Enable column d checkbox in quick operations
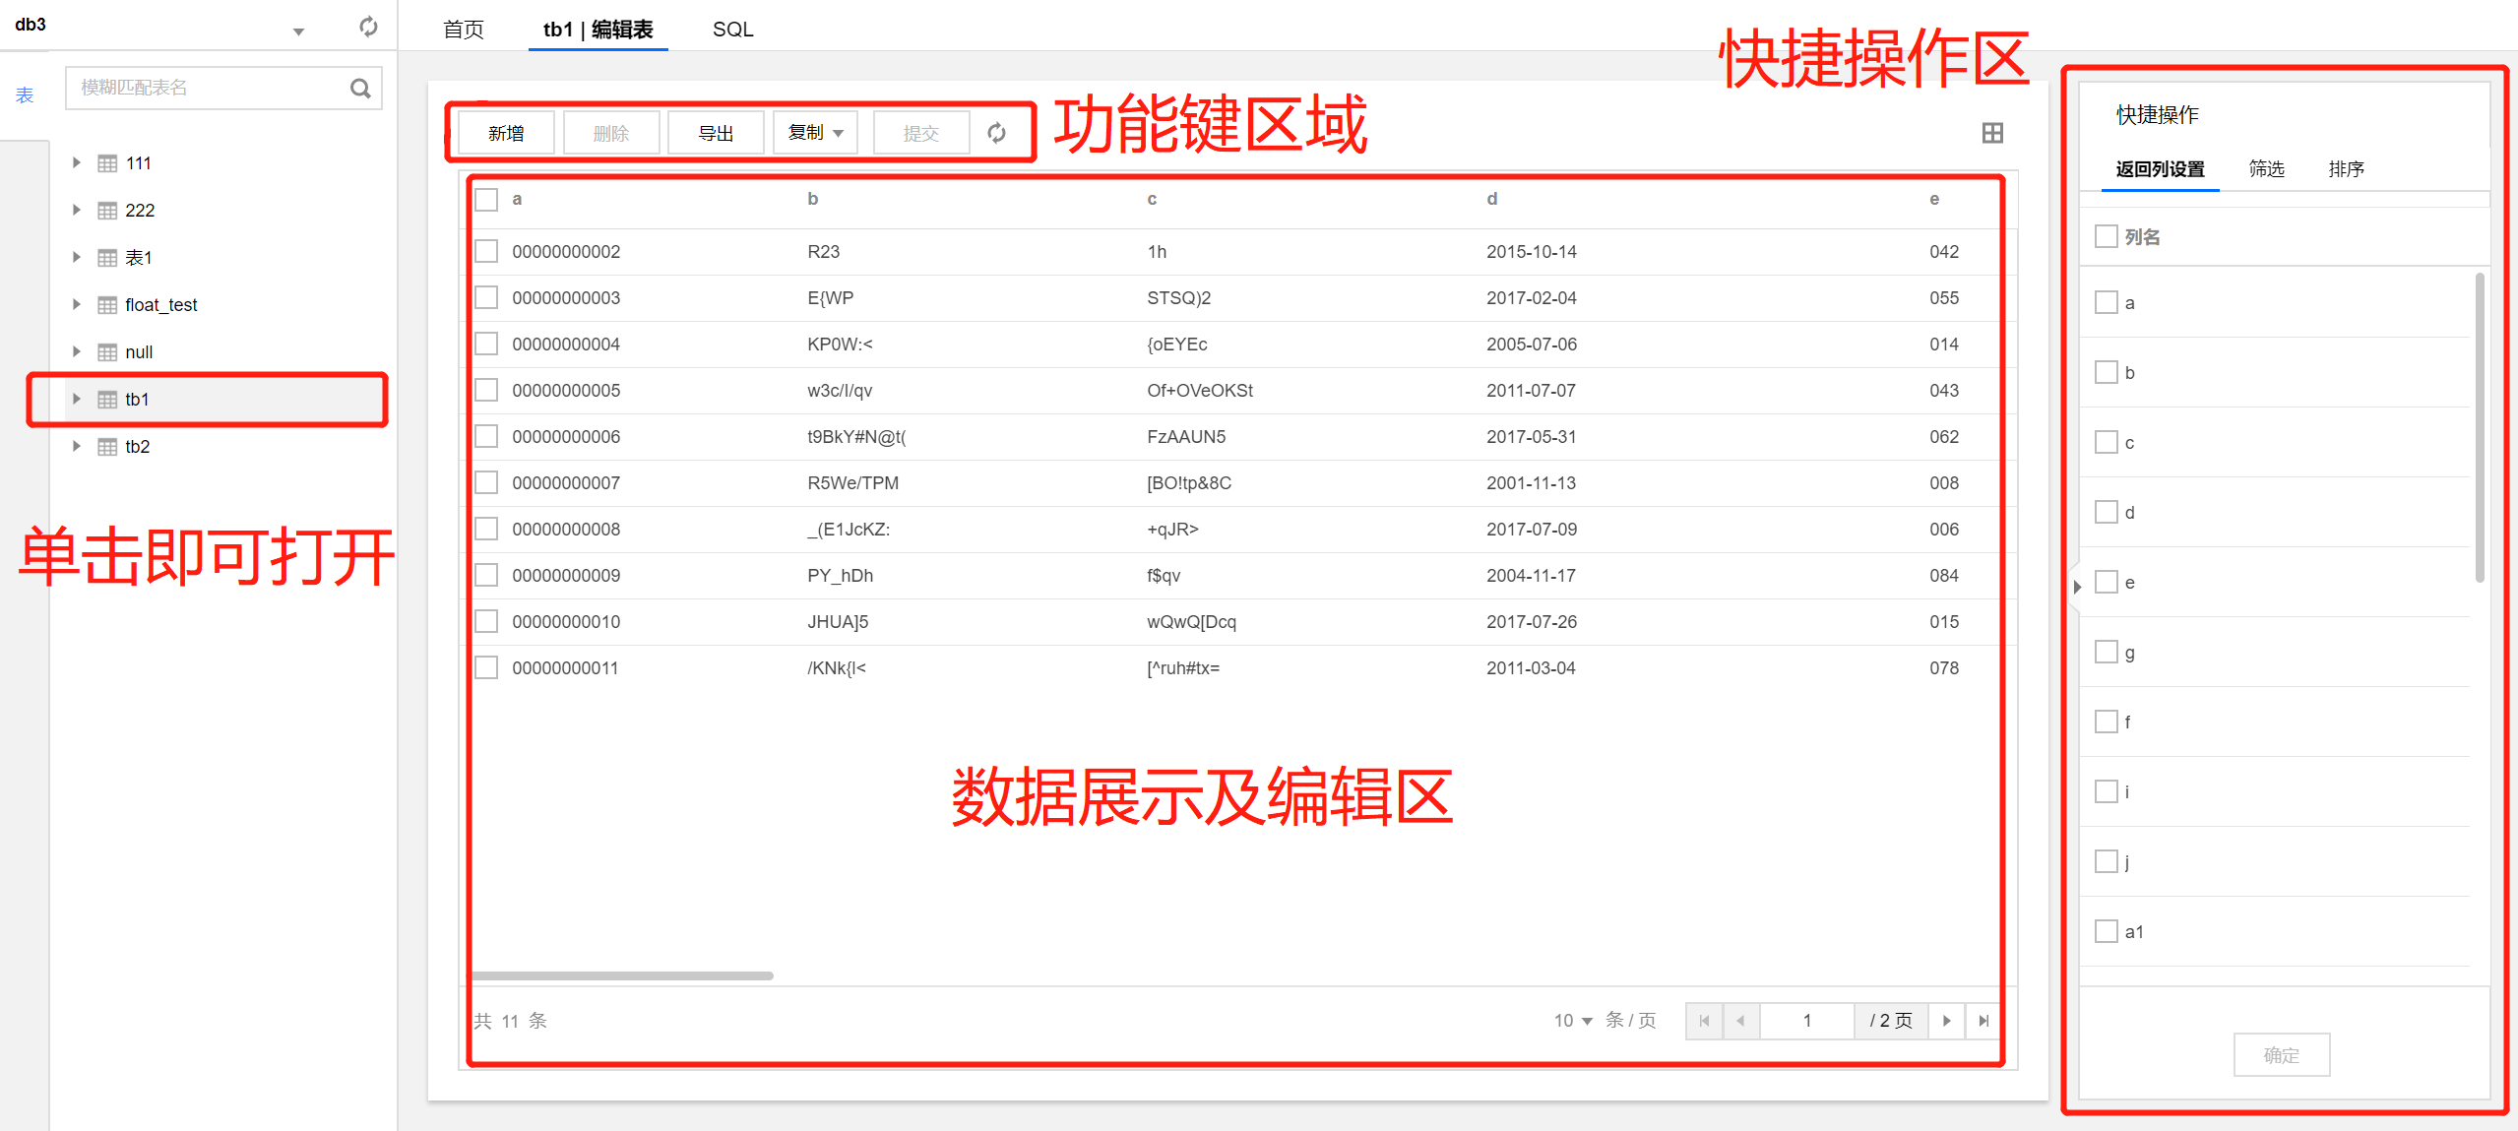 pyautogui.click(x=2106, y=513)
